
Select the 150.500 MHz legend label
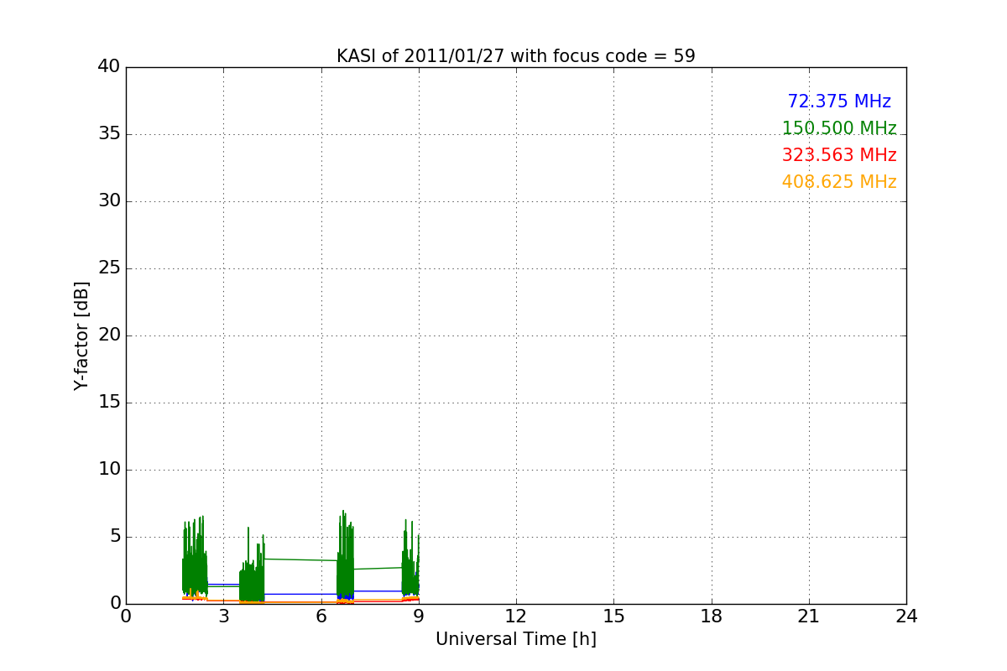839,128
